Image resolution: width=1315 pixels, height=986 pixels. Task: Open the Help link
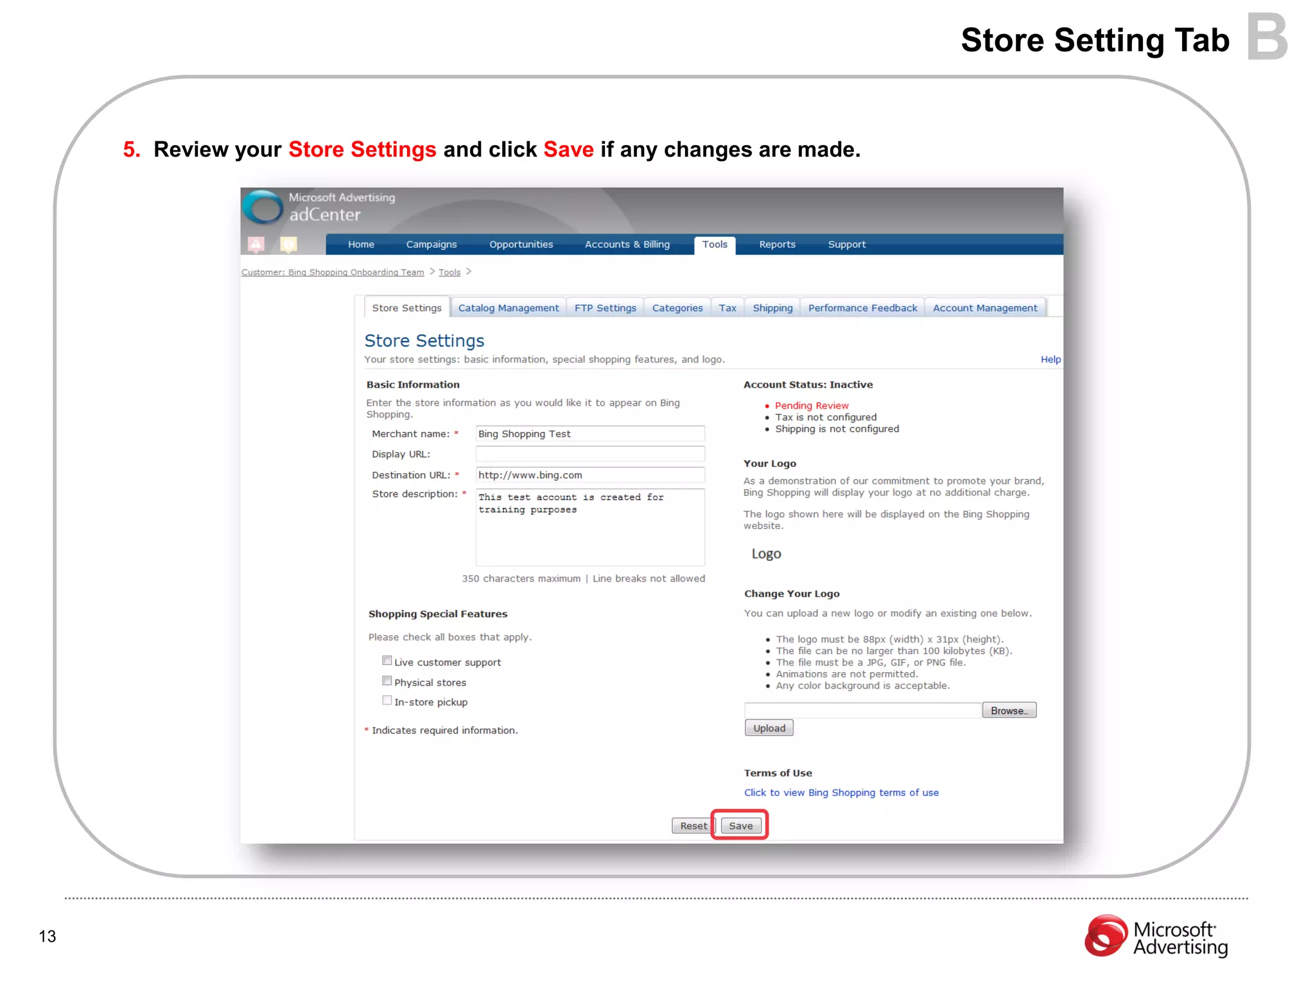point(1050,359)
